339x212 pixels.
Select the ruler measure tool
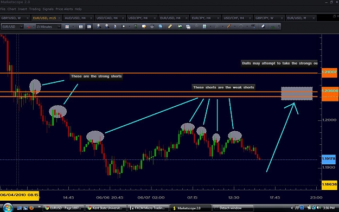point(170,27)
